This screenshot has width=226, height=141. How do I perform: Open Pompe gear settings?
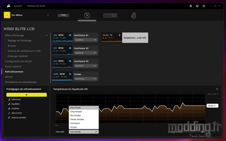70,74
